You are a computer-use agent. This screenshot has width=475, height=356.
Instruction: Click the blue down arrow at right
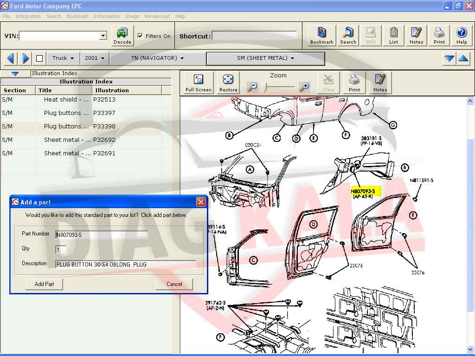pos(449,58)
